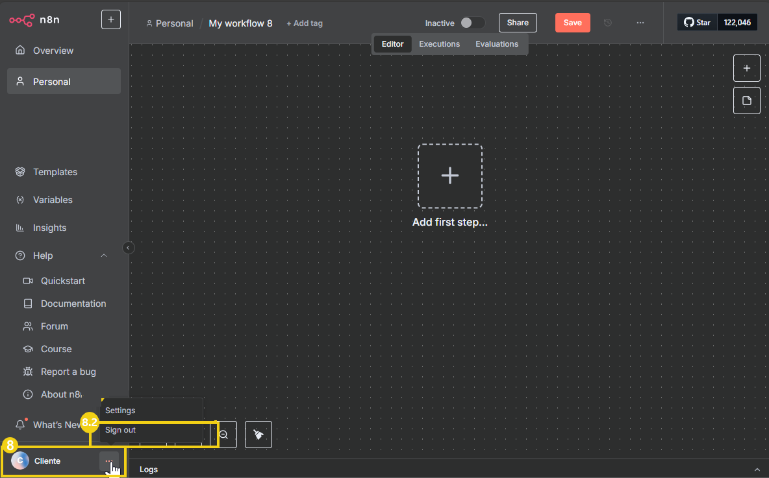769x478 pixels.
Task: Open the Forum link
Action: (54, 326)
